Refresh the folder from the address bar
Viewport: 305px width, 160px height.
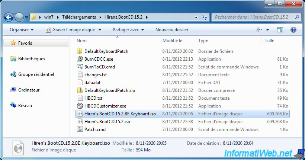click(204, 17)
